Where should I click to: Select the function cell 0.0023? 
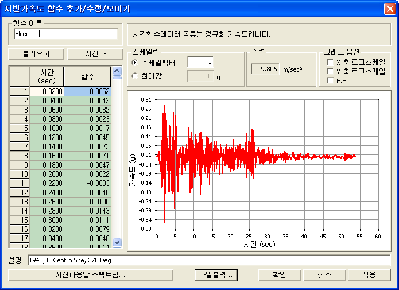coord(87,119)
